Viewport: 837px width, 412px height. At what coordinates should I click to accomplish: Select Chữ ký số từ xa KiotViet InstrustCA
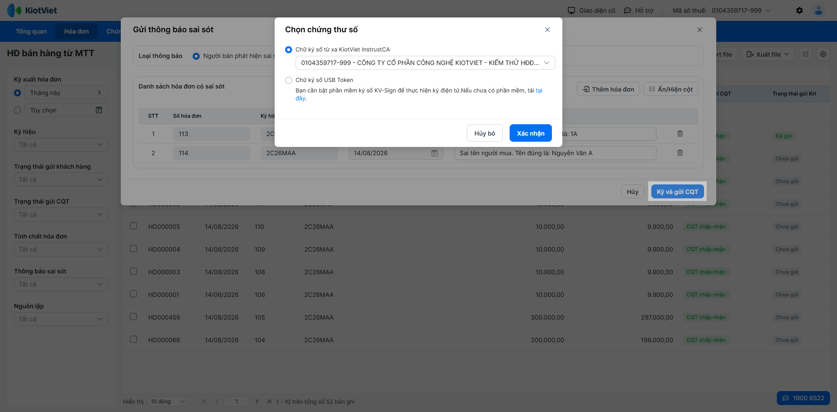pyautogui.click(x=289, y=50)
